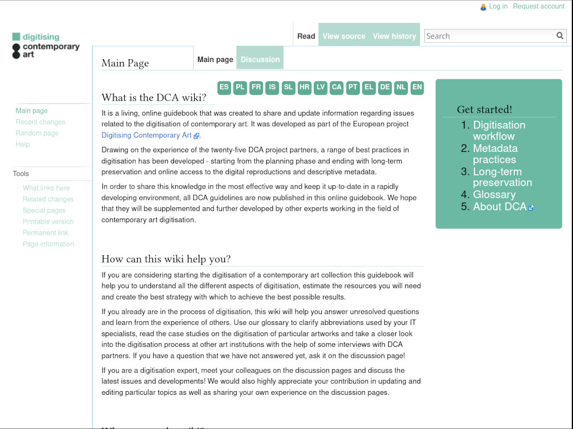Click the search magnifier icon
The width and height of the screenshot is (573, 429).
coord(560,36)
